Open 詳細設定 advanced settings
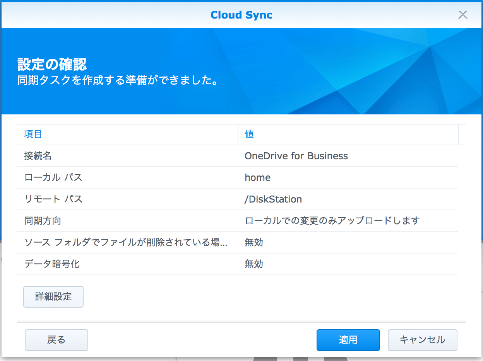The width and height of the screenshot is (483, 361). click(53, 297)
